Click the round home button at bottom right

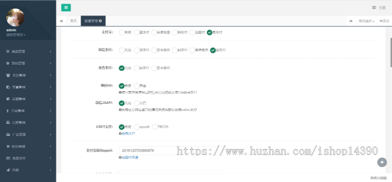click(382, 162)
